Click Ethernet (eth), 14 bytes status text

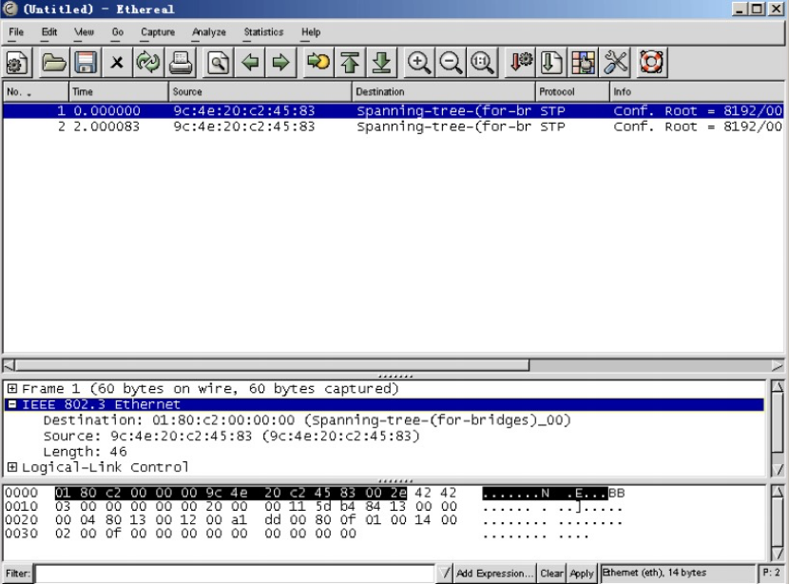pos(655,573)
